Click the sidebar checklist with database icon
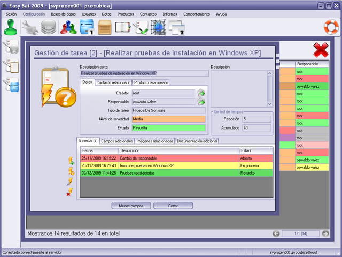342x257 pixels. [11, 47]
